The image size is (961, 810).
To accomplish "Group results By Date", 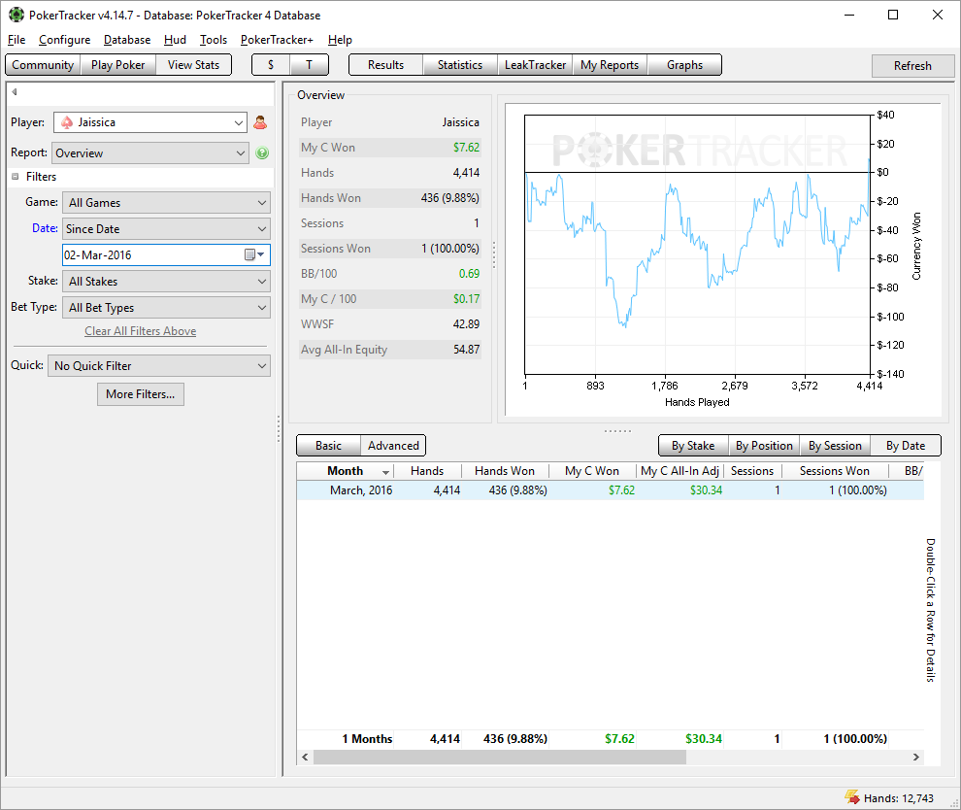I will [906, 446].
